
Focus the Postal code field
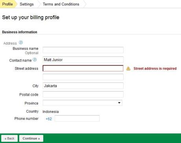click(83, 94)
